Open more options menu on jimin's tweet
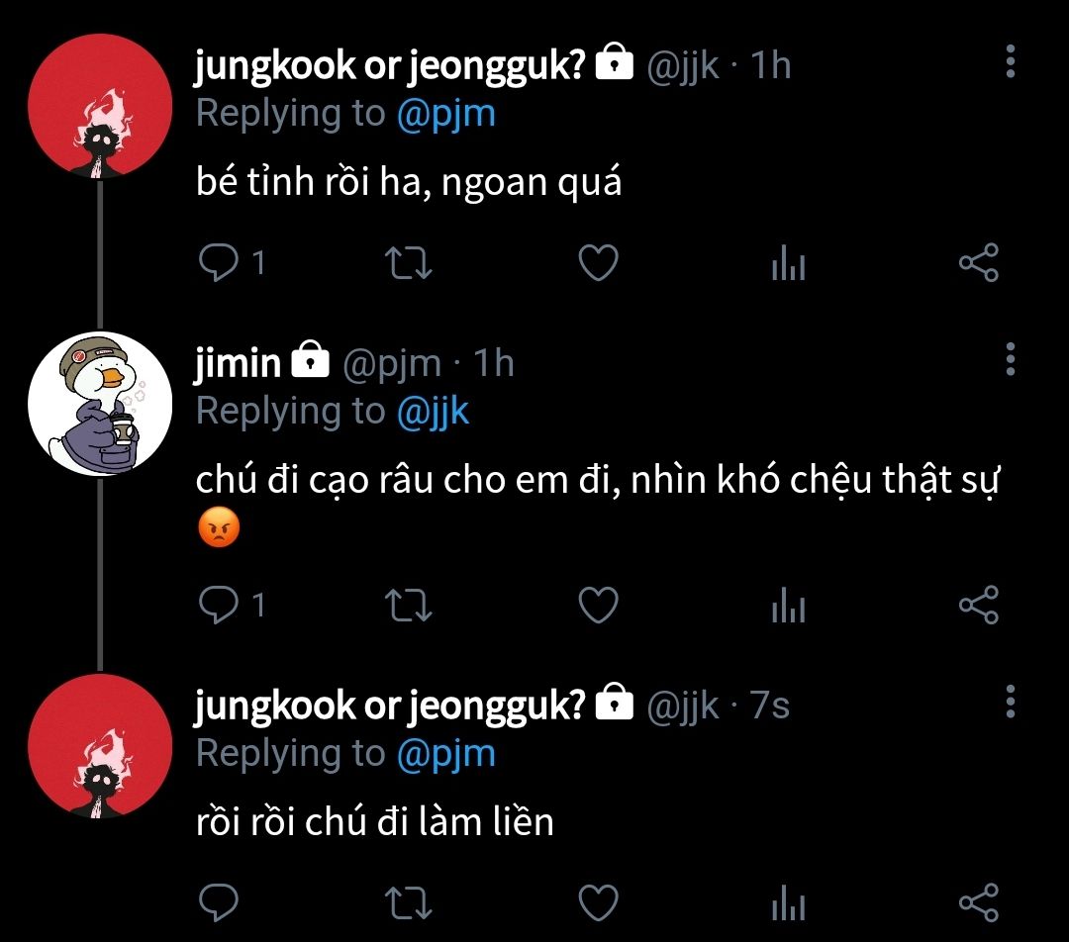Viewport: 1069px width, 942px height. coord(1010,358)
